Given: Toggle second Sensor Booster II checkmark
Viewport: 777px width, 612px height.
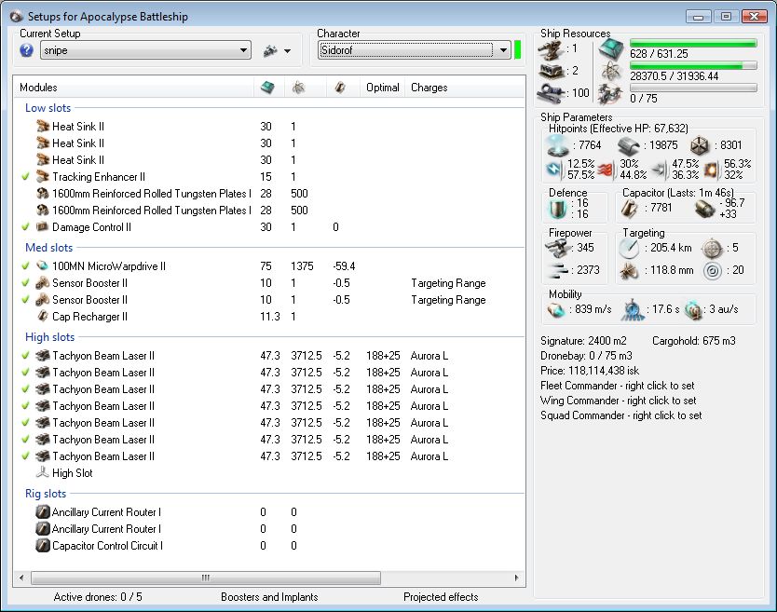Looking at the screenshot, I should coord(26,300).
